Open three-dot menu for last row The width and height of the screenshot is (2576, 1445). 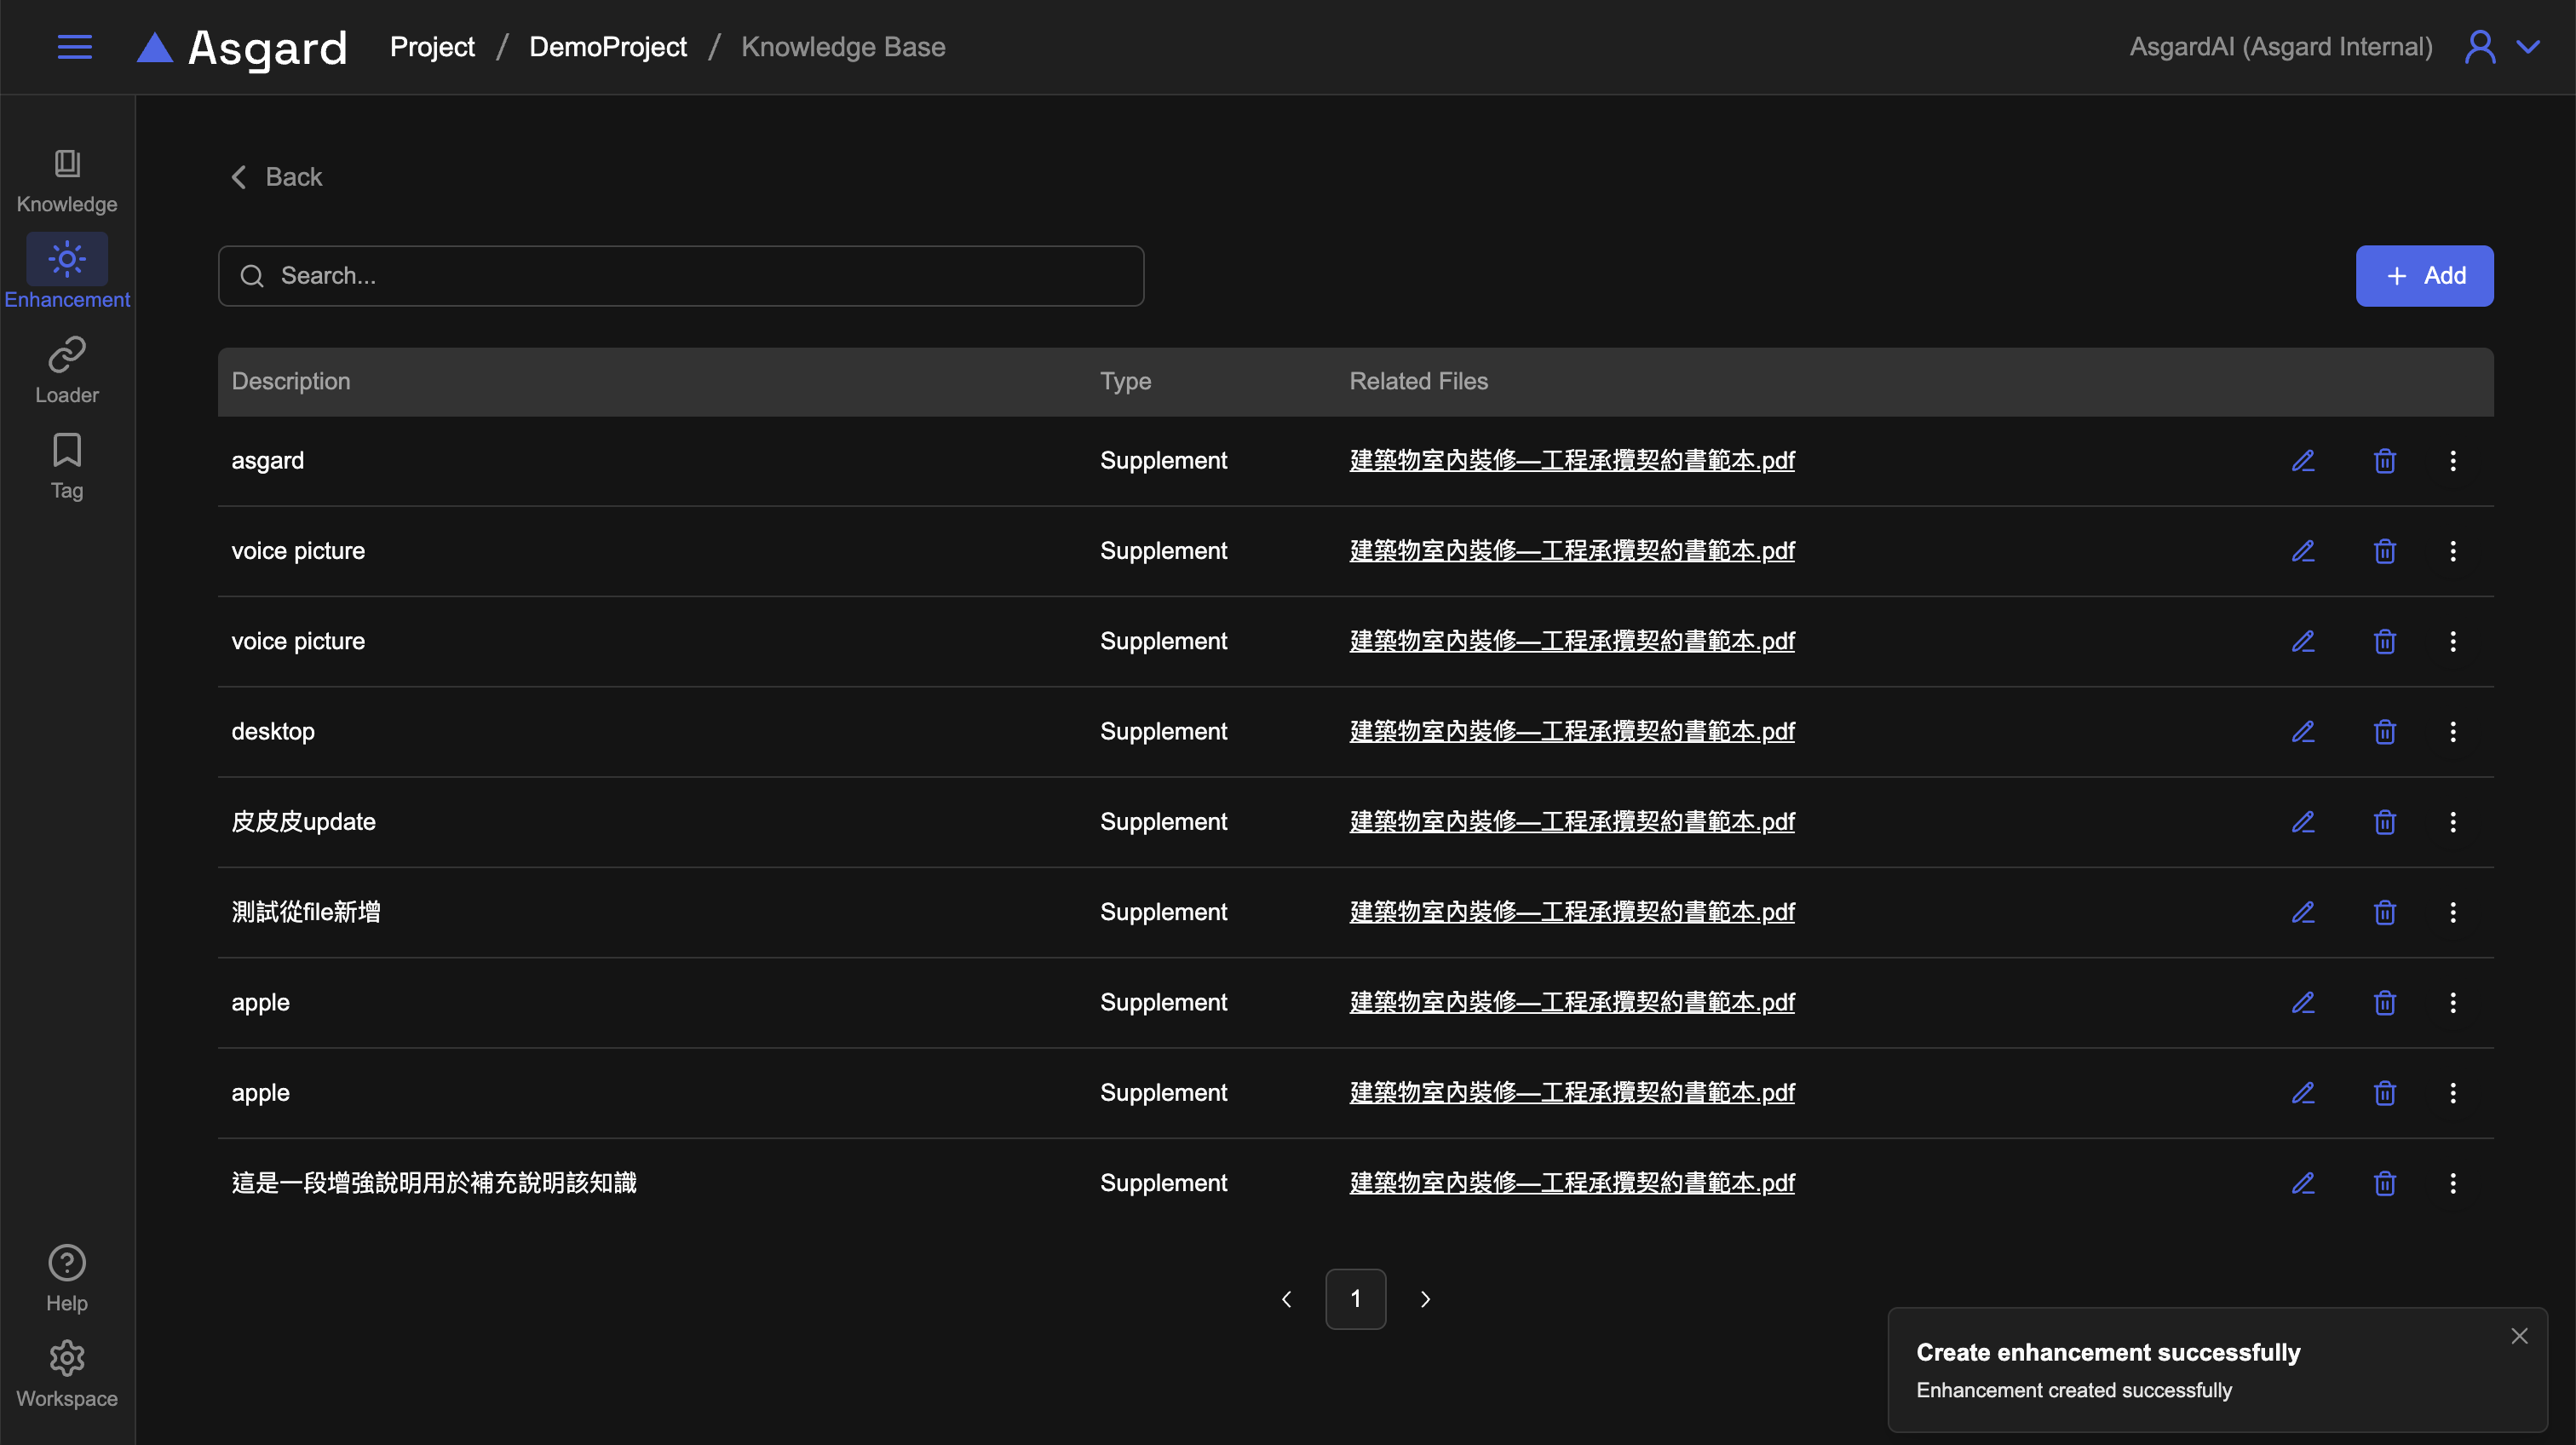(x=2452, y=1183)
